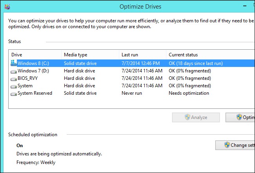Click 'Solid state drive' in Windows 8 row

80,63
